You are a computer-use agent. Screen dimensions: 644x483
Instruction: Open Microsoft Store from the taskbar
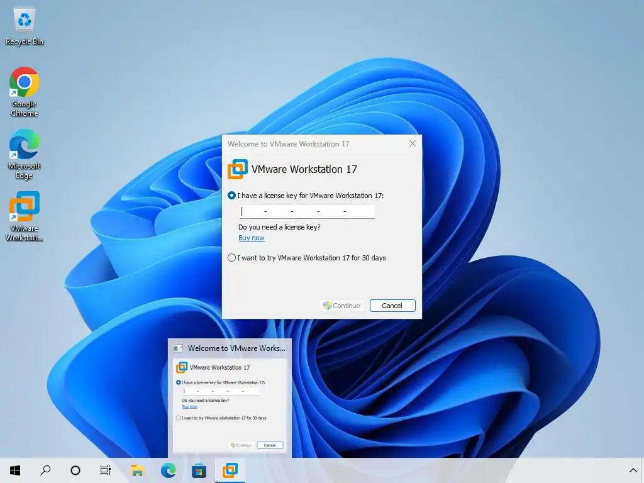(x=199, y=470)
